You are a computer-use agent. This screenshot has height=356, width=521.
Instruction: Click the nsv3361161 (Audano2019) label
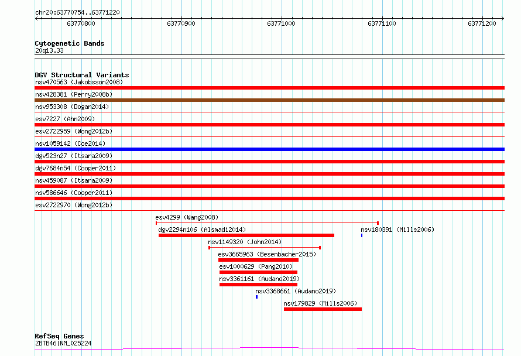[259, 279]
